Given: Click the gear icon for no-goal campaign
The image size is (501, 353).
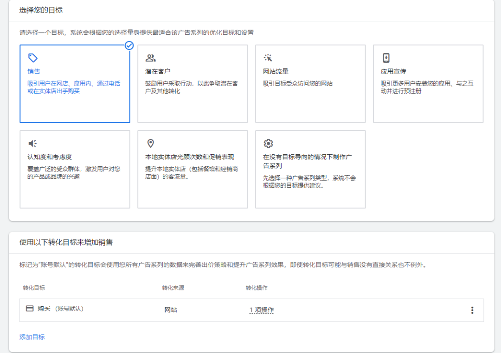Looking at the screenshot, I should (x=269, y=144).
